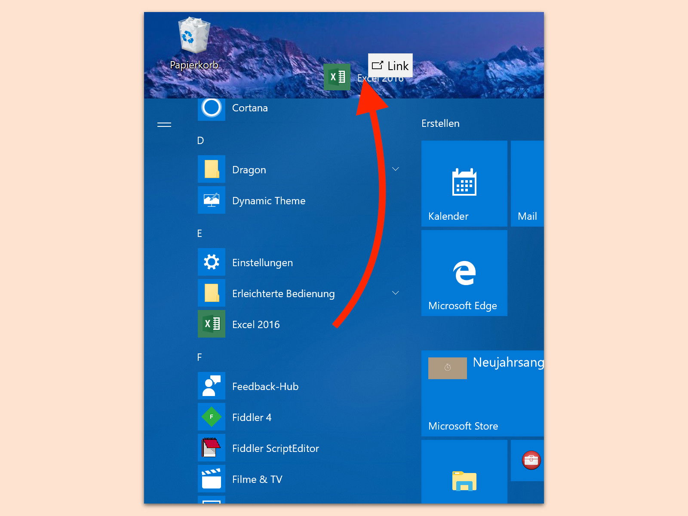
Task: Click the Dragon folder label
Action: (x=249, y=170)
